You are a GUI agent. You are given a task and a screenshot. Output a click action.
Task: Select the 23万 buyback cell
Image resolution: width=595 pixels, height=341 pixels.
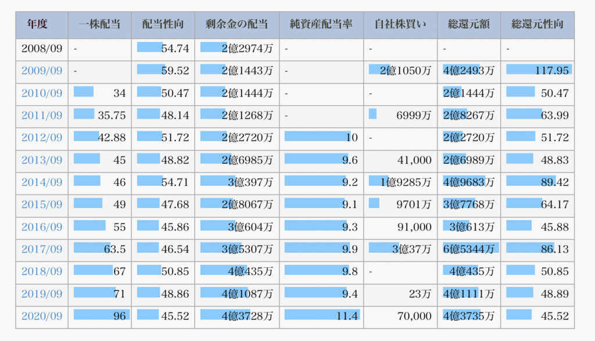pyautogui.click(x=400, y=295)
